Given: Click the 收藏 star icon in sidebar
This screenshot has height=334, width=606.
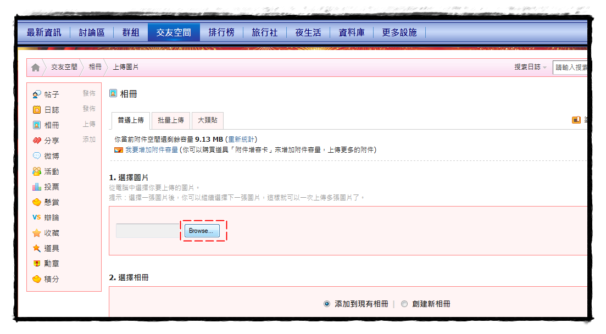Looking at the screenshot, I should (37, 233).
